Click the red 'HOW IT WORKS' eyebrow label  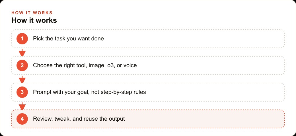coord(32,13)
